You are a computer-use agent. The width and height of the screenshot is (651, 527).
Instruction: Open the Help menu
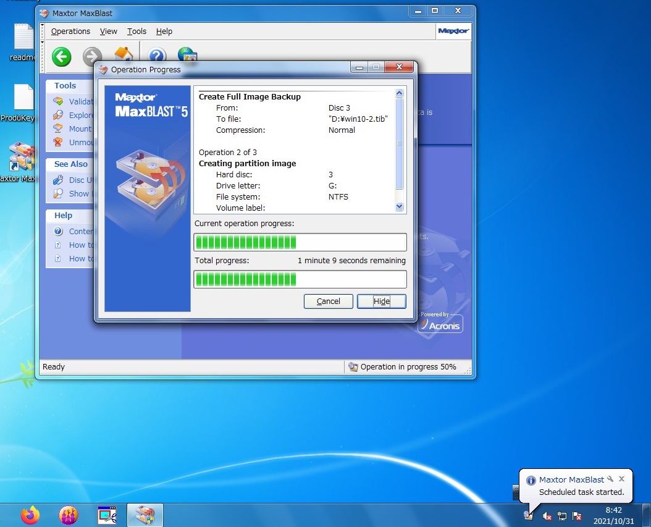[x=164, y=31]
